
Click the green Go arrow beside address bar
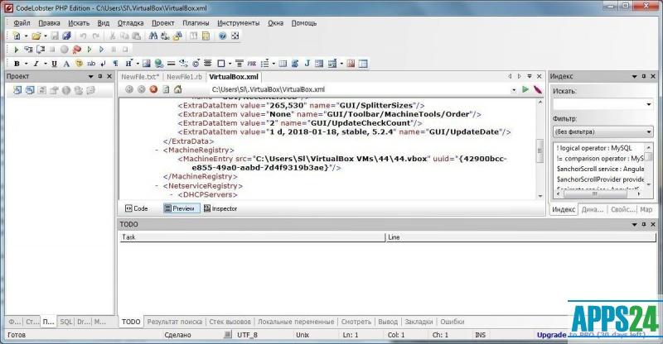525,89
